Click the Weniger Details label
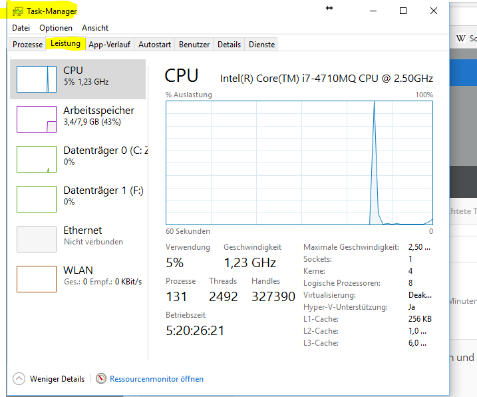Image resolution: width=477 pixels, height=397 pixels. click(x=57, y=379)
